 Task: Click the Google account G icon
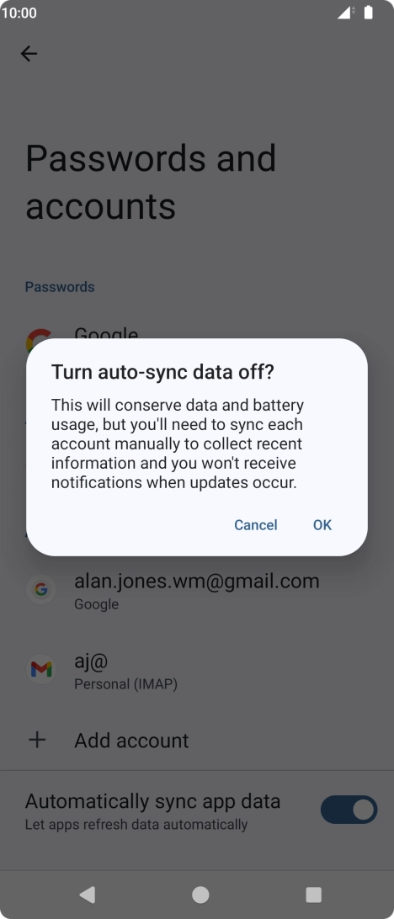click(41, 590)
